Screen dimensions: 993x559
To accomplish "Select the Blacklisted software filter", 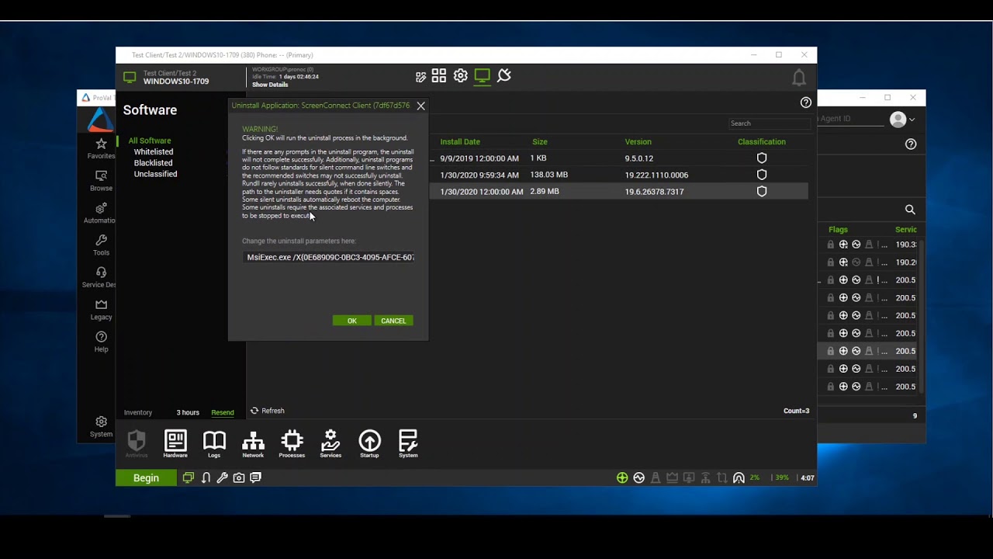I will click(153, 163).
